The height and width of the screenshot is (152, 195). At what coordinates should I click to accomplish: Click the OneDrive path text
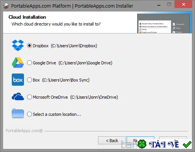click(94, 97)
